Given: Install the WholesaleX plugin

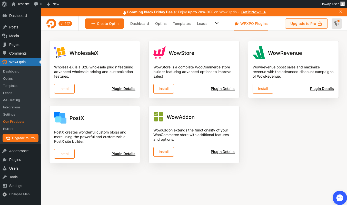Looking at the screenshot, I should coord(64,89).
